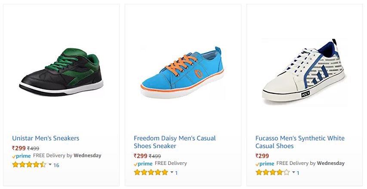Open the Unistar Men's Sneakers product image
The height and width of the screenshot is (189, 367).
coord(62,72)
